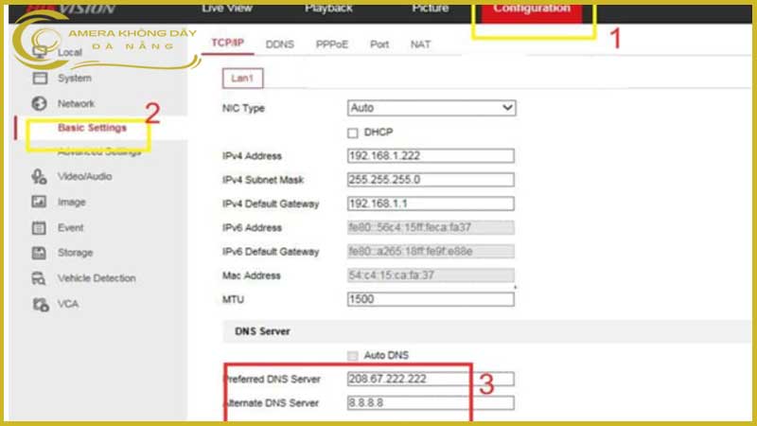Select Basic Settings under Network

pyautogui.click(x=92, y=128)
